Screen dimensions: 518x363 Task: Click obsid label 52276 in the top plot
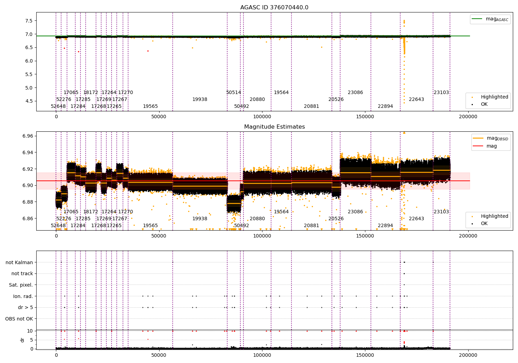click(x=64, y=100)
